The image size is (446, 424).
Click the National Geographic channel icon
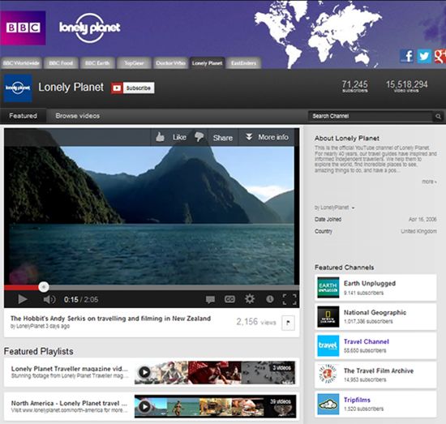tap(328, 316)
